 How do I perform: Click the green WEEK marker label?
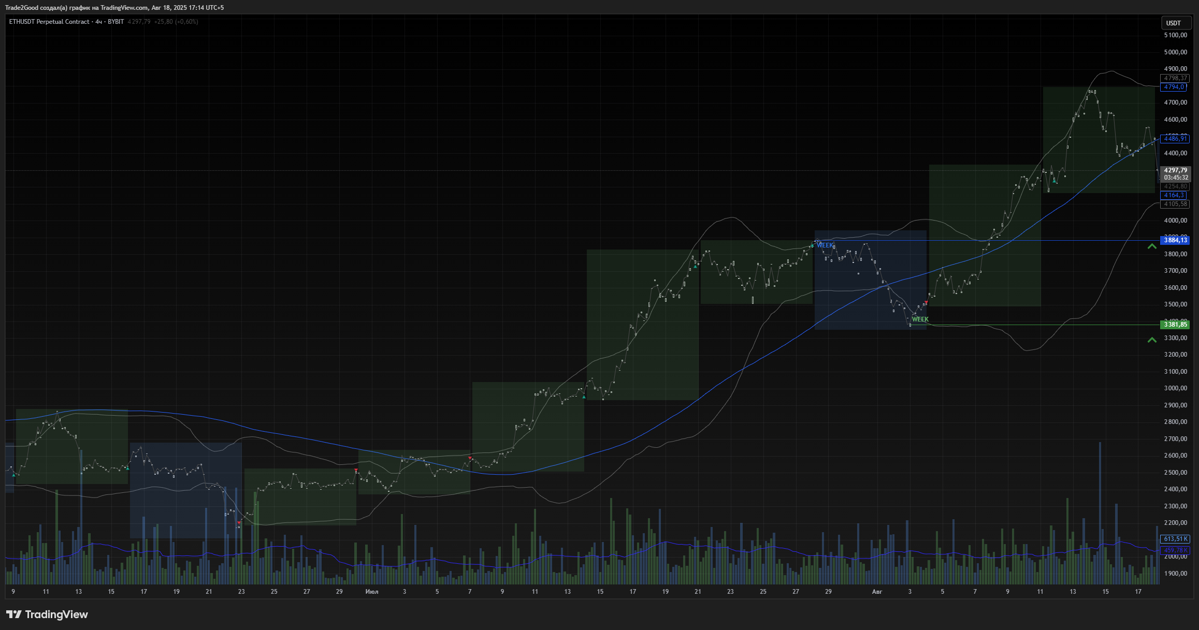(x=920, y=319)
